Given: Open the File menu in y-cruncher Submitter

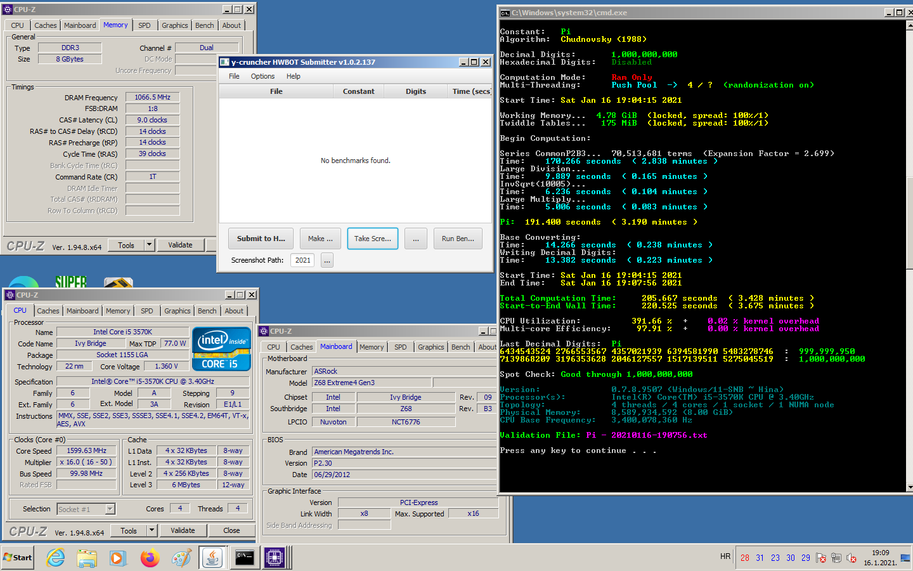Looking at the screenshot, I should tap(234, 76).
